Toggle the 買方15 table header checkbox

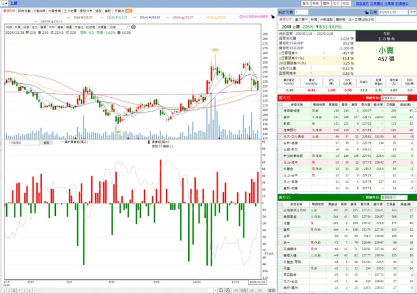(280, 105)
